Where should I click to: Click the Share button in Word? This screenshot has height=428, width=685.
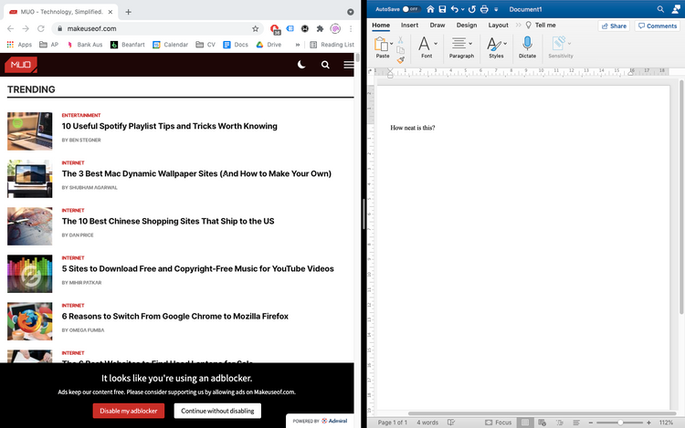pos(614,26)
